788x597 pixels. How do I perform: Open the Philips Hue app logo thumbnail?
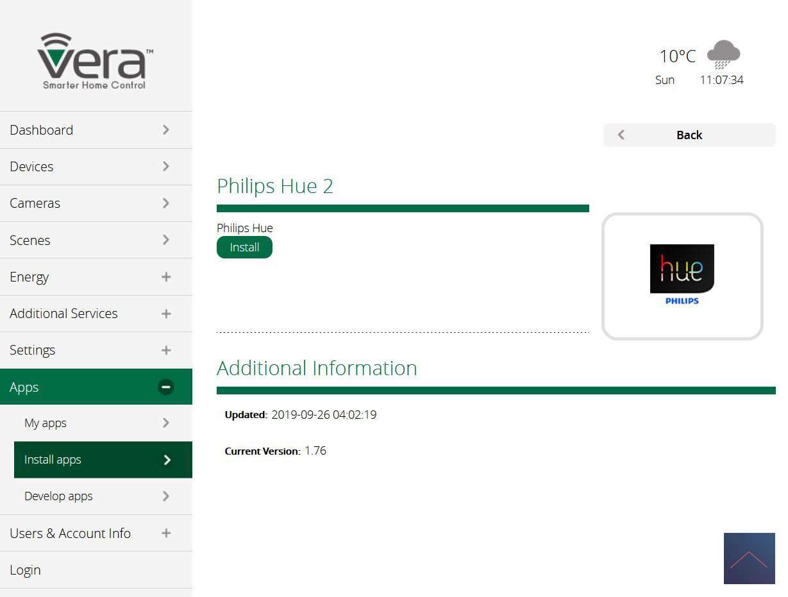pos(682,276)
